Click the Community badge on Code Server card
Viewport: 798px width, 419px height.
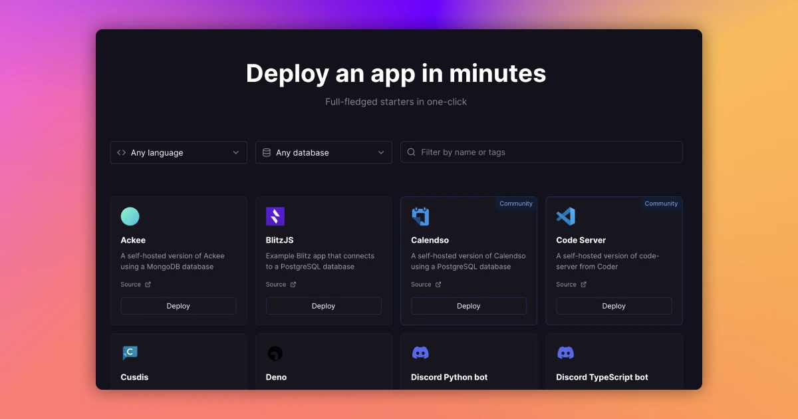point(661,204)
